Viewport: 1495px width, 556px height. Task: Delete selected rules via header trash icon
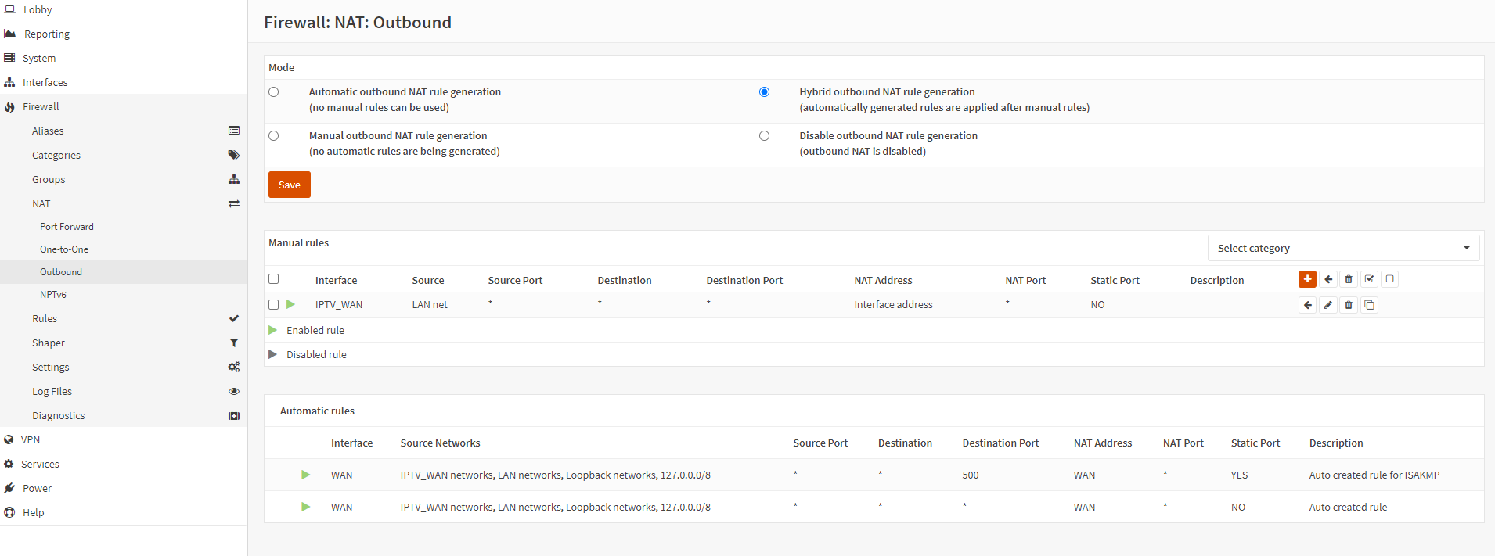coord(1349,279)
